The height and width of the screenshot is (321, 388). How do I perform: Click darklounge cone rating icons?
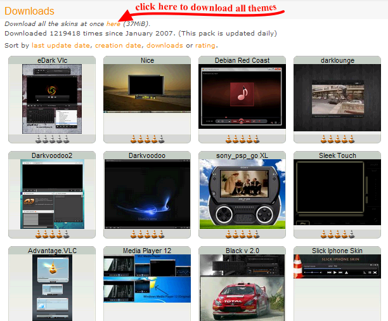click(x=337, y=139)
